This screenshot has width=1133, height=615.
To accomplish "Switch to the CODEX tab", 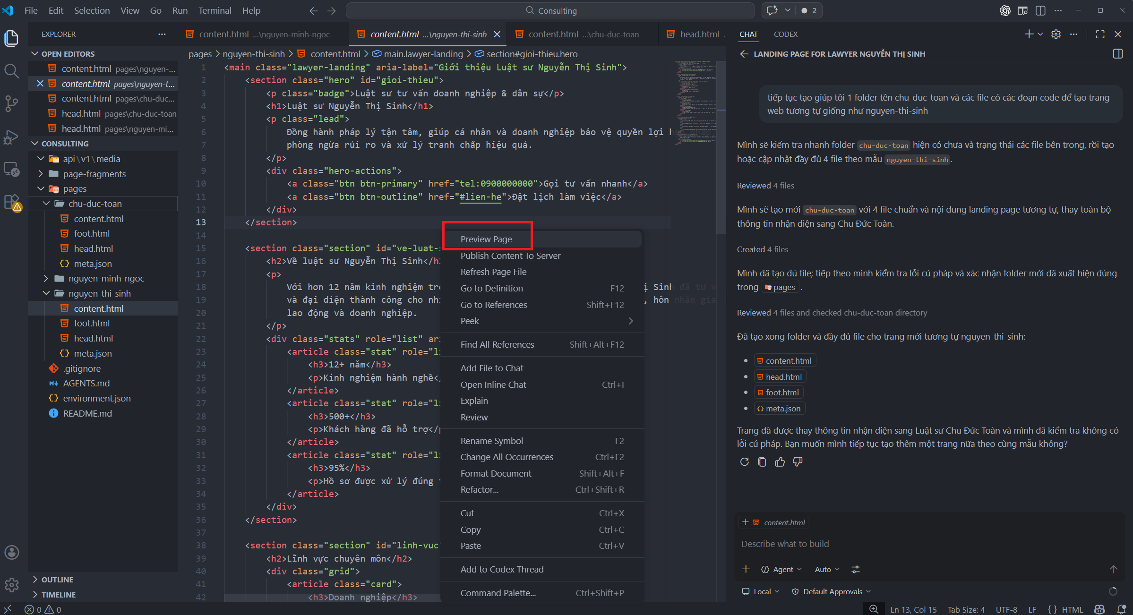I will [785, 34].
